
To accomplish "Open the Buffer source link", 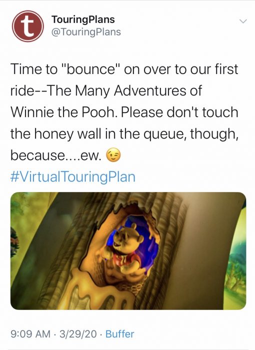I will [x=119, y=334].
